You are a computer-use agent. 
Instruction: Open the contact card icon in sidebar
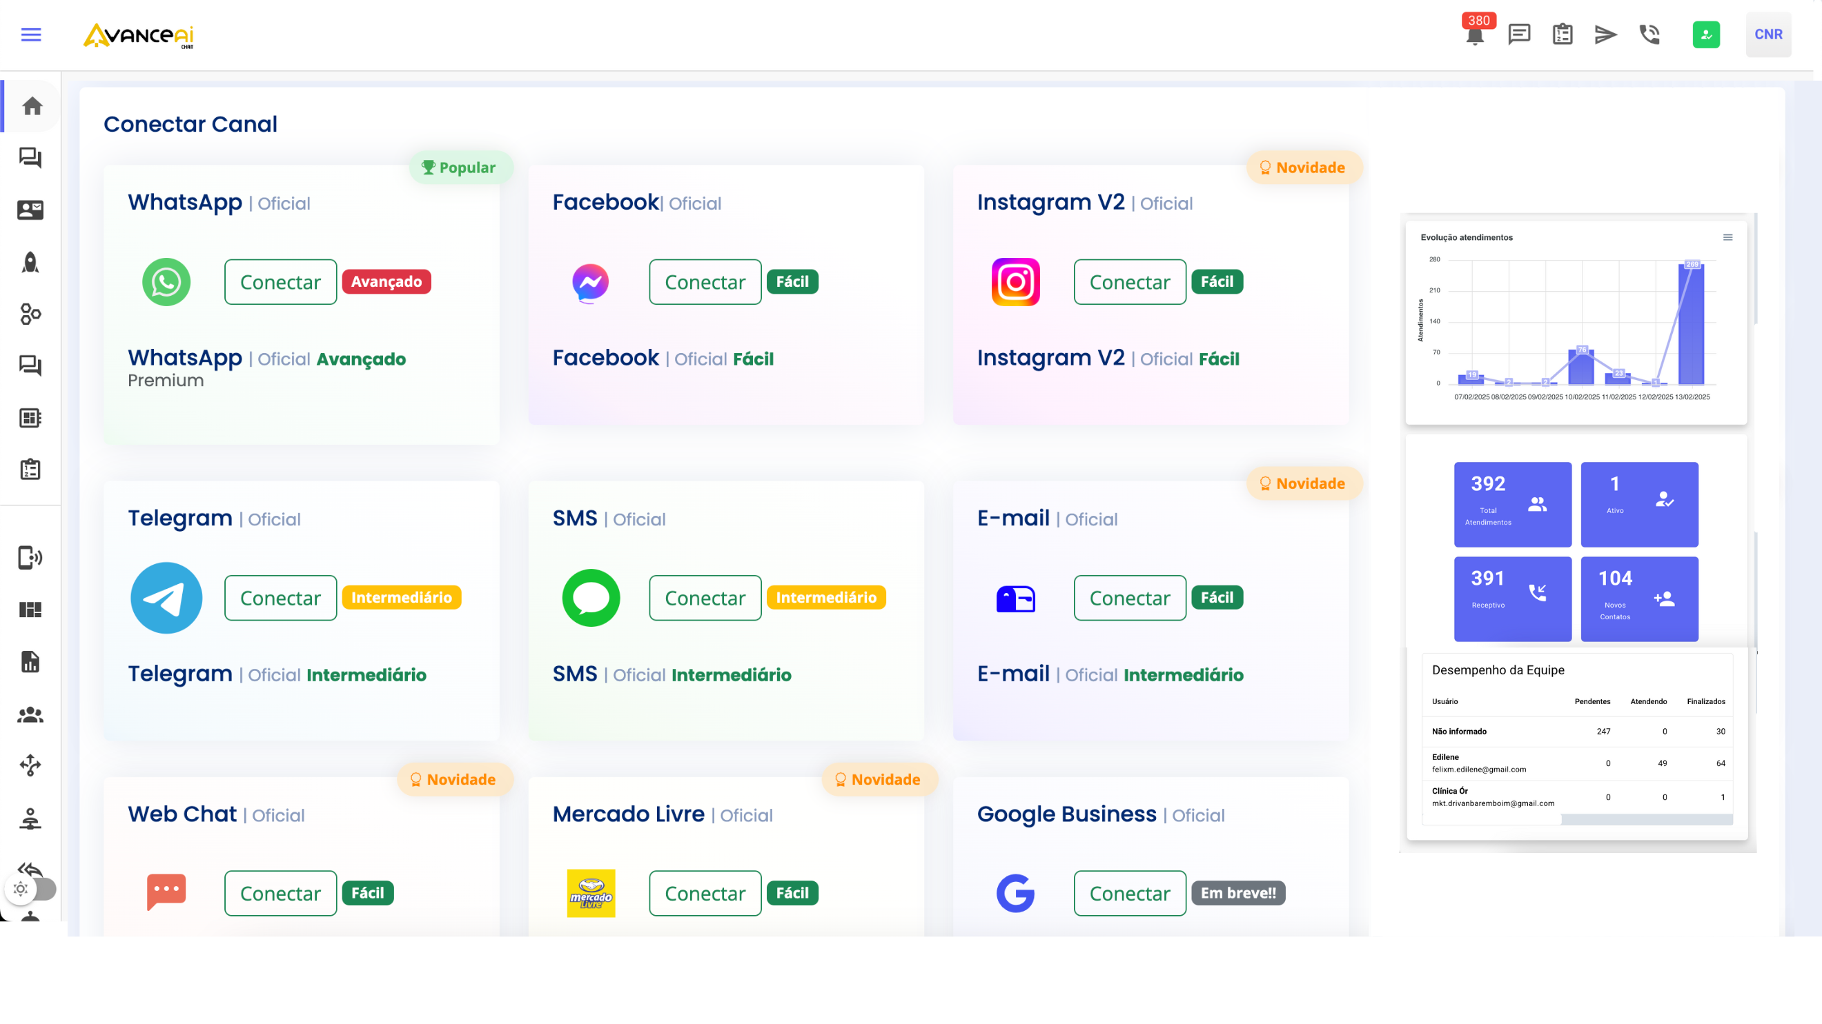tap(30, 210)
